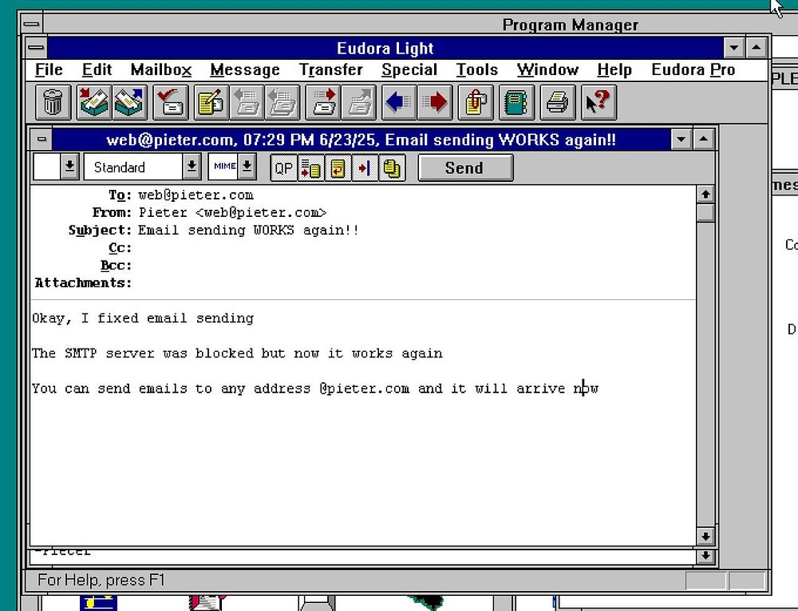Click the Attachments header field
The height and width of the screenshot is (611, 798).
pyautogui.click(x=415, y=283)
